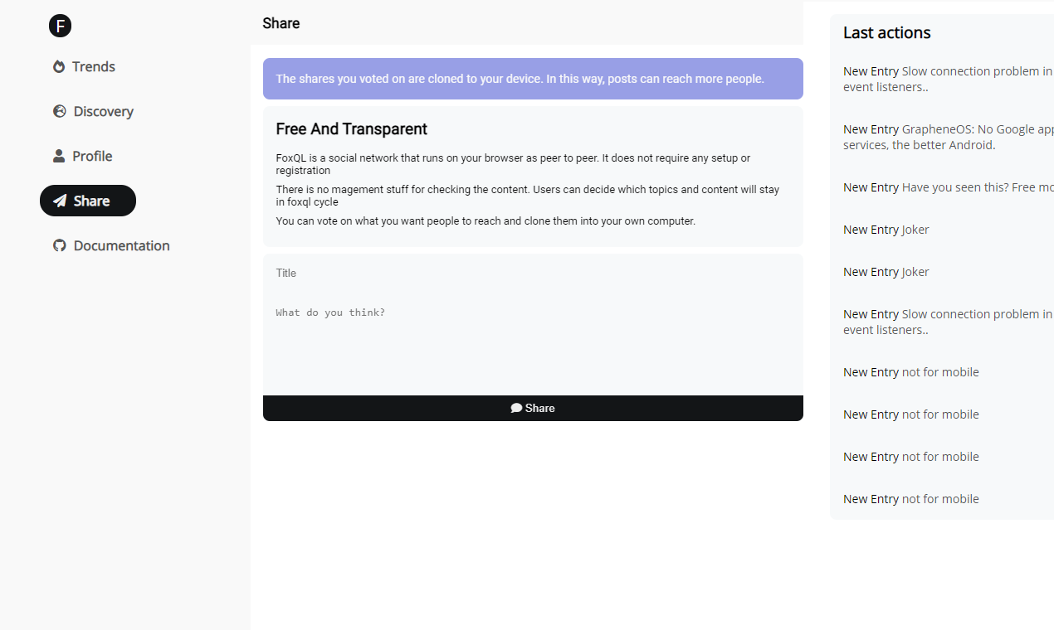Viewport: 1054px width, 630px height.
Task: Open the GrapheneOS entry in Last actions
Action: (946, 137)
